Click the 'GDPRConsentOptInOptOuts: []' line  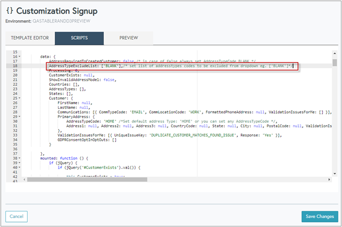pos(87,140)
